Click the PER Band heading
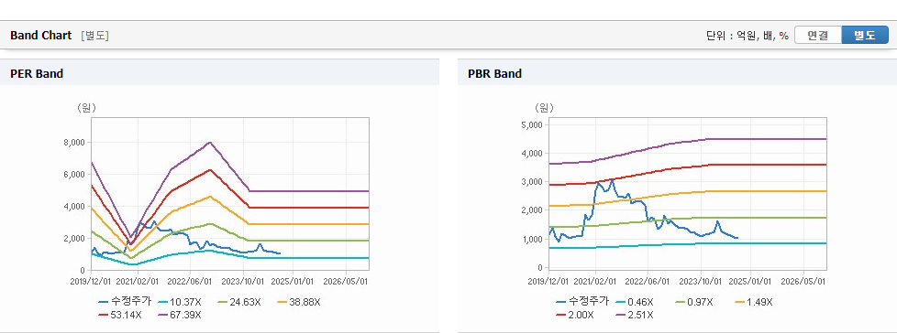Screen dimensions: 897x333 click(x=37, y=73)
